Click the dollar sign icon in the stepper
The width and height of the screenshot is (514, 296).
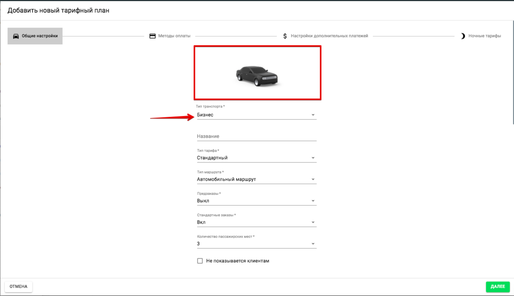coord(285,36)
